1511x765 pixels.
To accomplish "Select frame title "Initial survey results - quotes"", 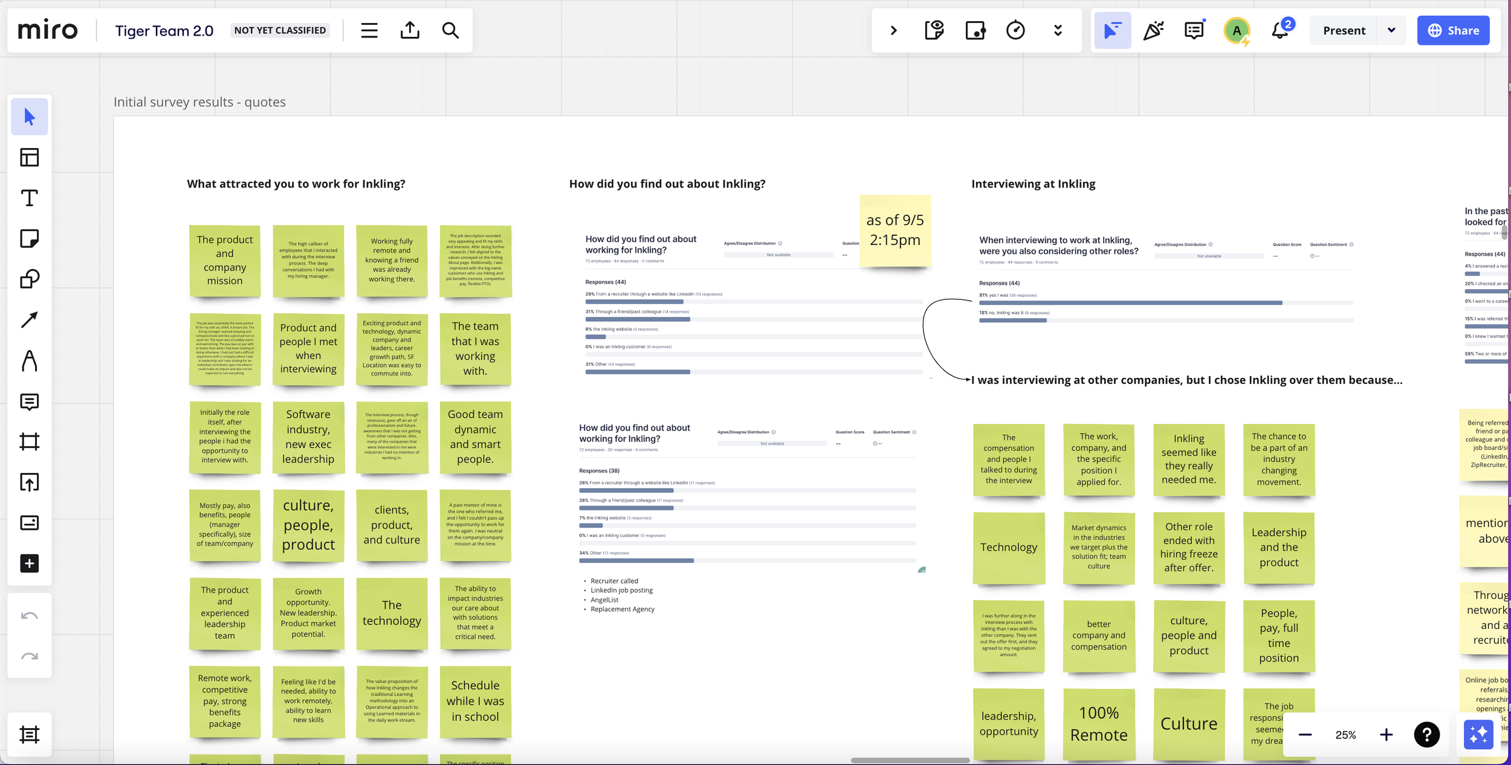I will click(199, 102).
